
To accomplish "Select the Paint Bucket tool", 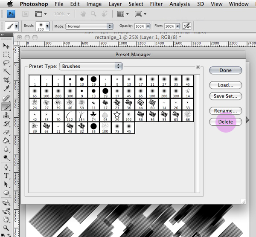I will click(6, 141).
